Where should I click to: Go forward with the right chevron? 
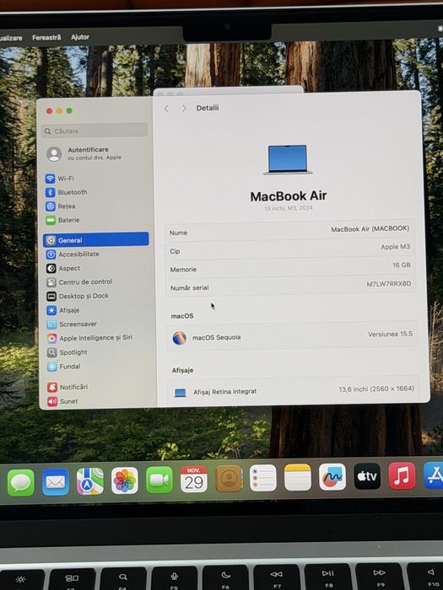click(184, 109)
